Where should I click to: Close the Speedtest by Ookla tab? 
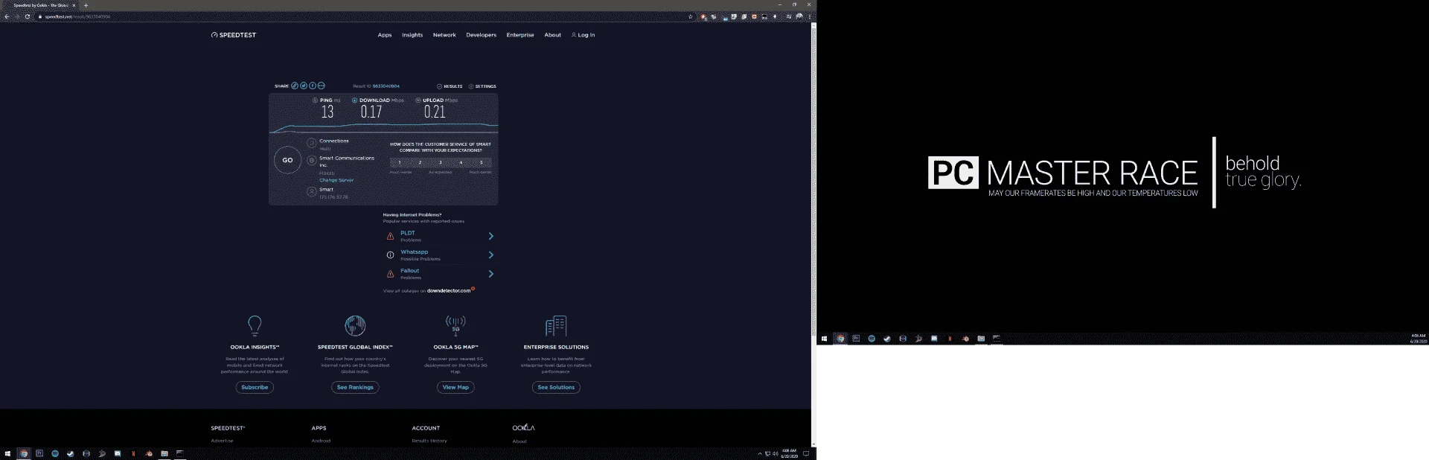74,5
